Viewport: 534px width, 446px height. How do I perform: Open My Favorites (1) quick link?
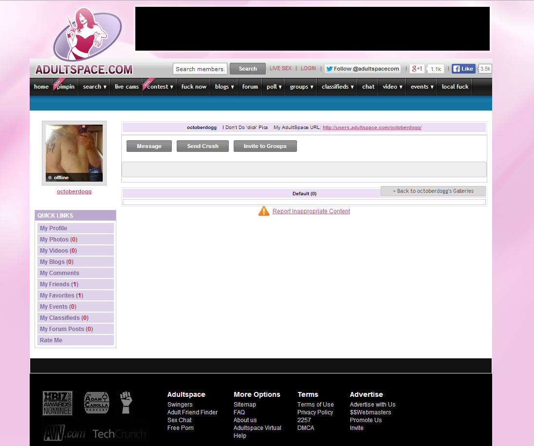[x=75, y=296]
